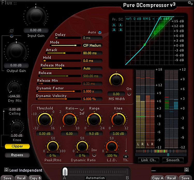The height and width of the screenshot is (180, 194).
Task: Click the Input Gain knob
Action: [36, 16]
